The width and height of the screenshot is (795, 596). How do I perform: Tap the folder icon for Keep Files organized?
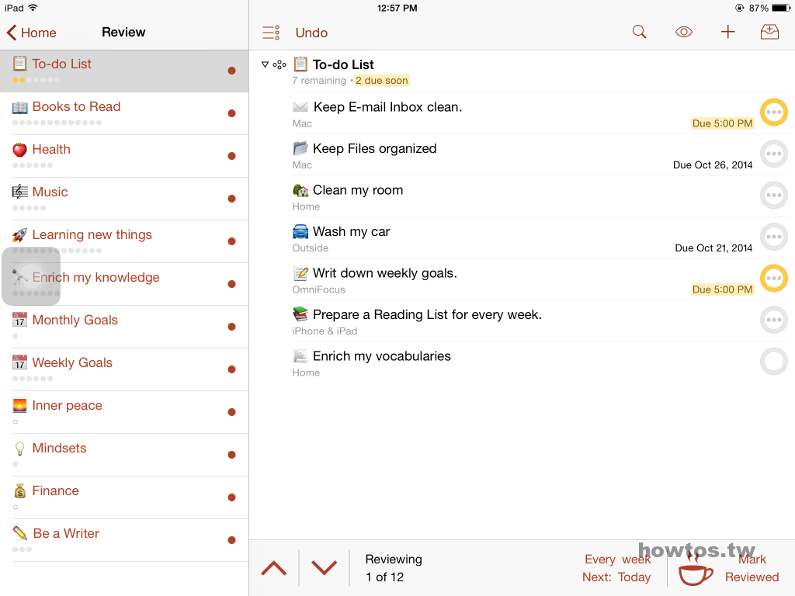pyautogui.click(x=300, y=148)
